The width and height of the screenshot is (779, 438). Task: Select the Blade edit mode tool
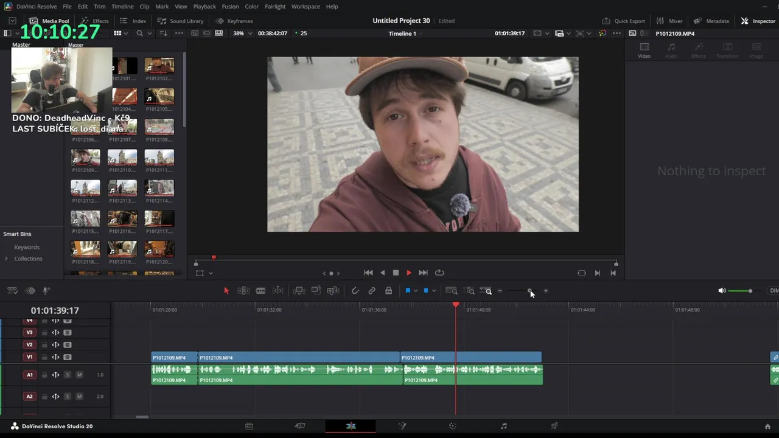tap(260, 291)
